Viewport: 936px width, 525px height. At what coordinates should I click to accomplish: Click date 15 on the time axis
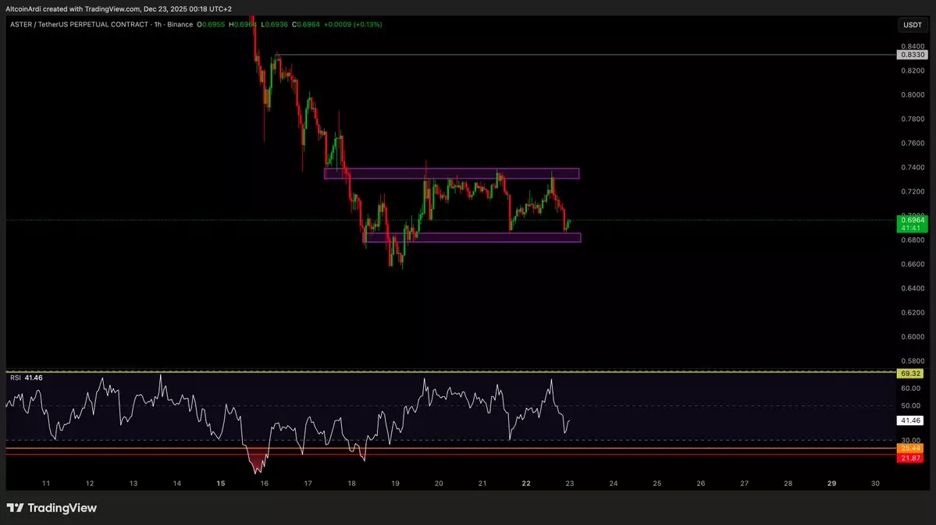coord(221,484)
